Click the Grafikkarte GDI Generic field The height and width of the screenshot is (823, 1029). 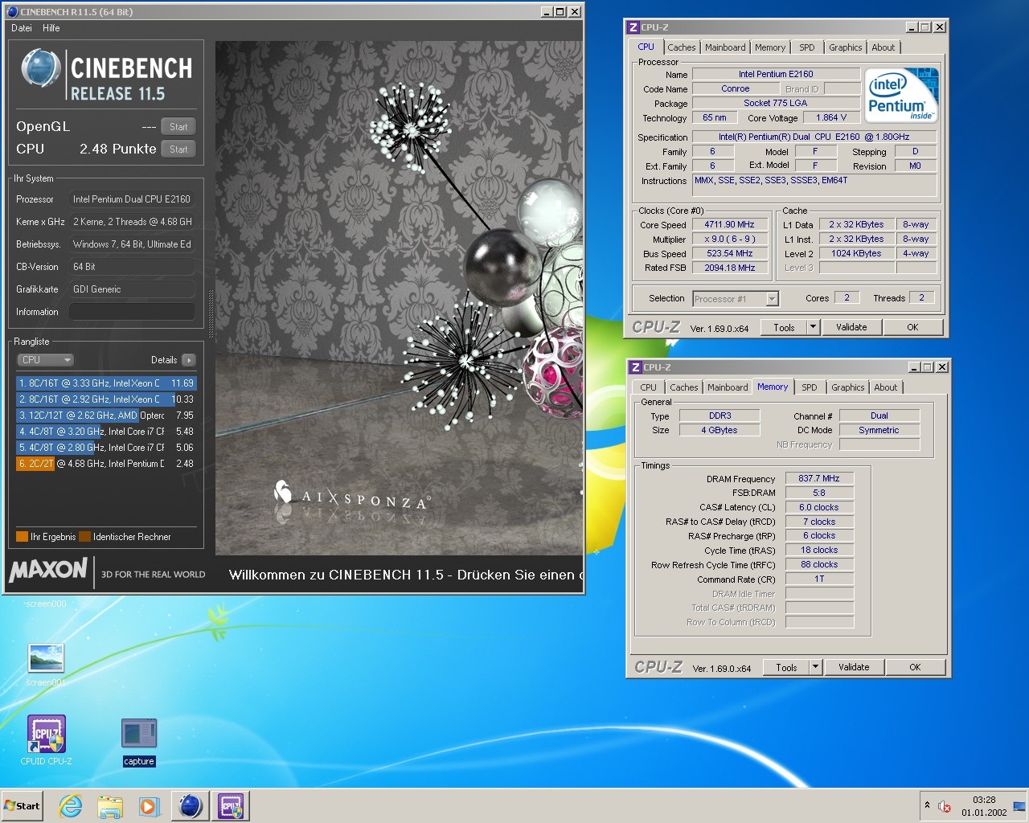click(132, 289)
